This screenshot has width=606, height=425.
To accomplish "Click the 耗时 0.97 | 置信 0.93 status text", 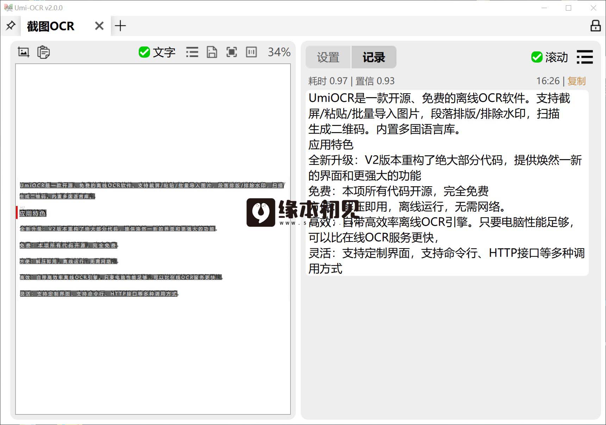I will coord(351,81).
